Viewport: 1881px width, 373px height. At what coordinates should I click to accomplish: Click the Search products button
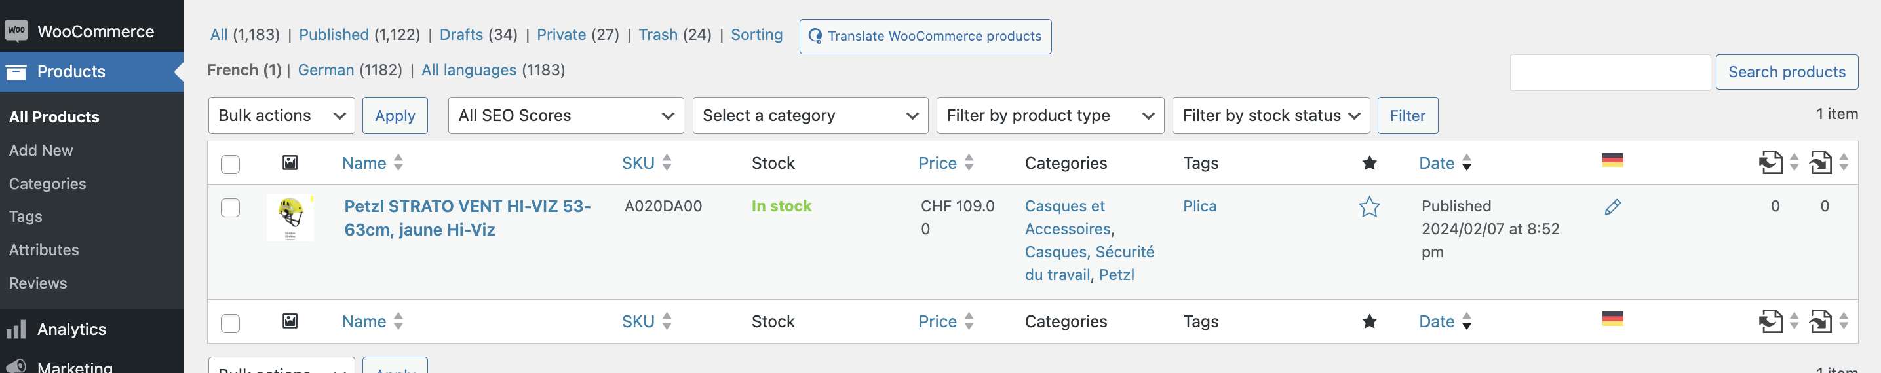click(1786, 72)
